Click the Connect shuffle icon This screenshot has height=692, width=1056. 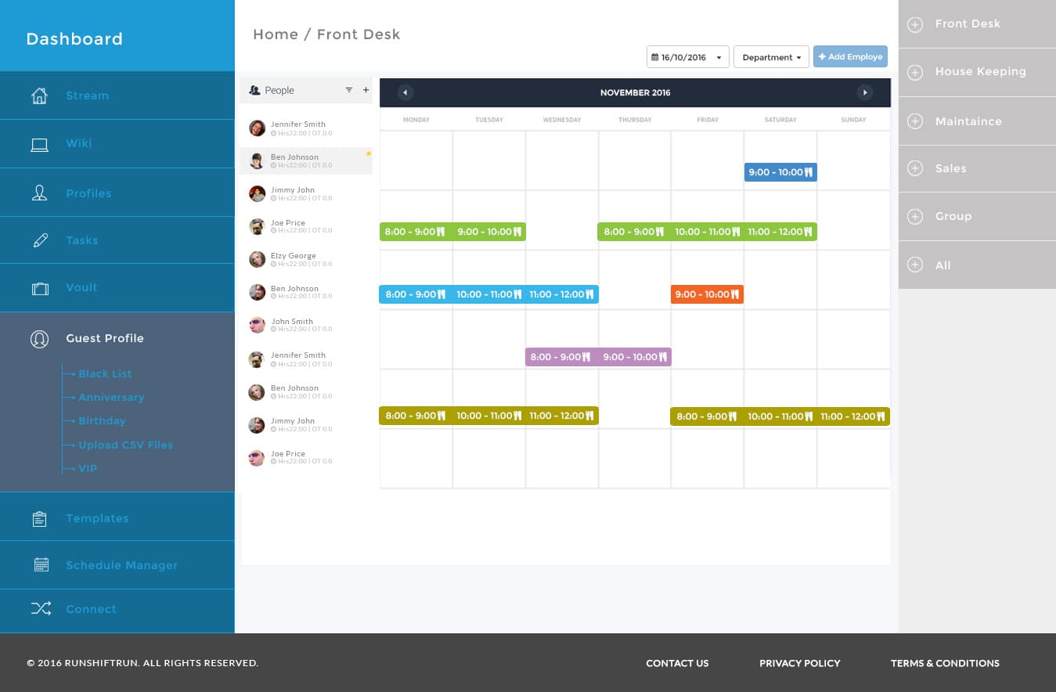(x=41, y=609)
